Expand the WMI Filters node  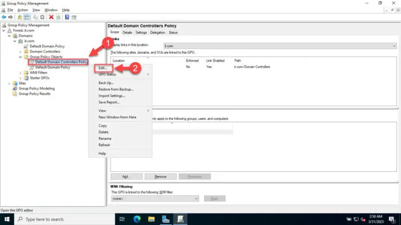coord(21,73)
